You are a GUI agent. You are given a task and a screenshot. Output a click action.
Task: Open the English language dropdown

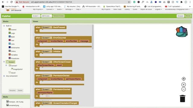point(158,9)
